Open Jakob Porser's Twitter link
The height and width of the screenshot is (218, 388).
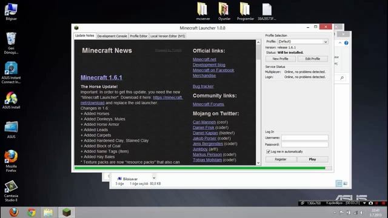[204, 139]
